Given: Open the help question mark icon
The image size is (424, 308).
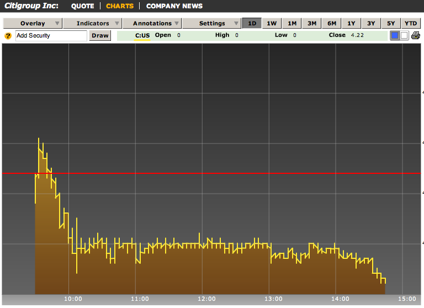Looking at the screenshot, I should (8, 36).
